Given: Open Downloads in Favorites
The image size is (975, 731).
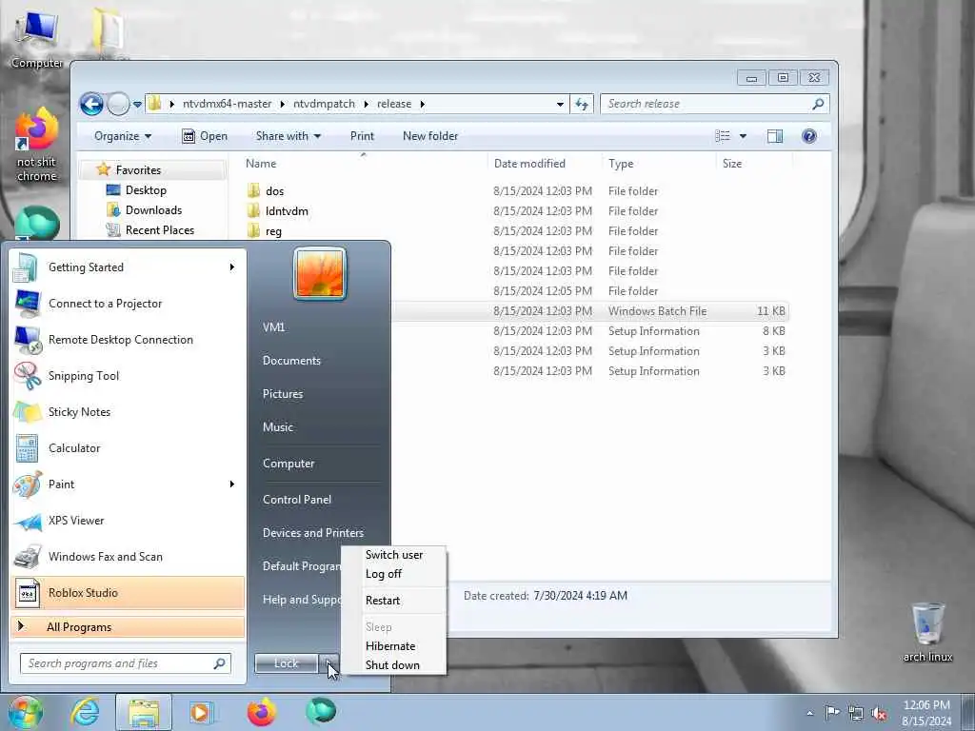Looking at the screenshot, I should pos(145,210).
